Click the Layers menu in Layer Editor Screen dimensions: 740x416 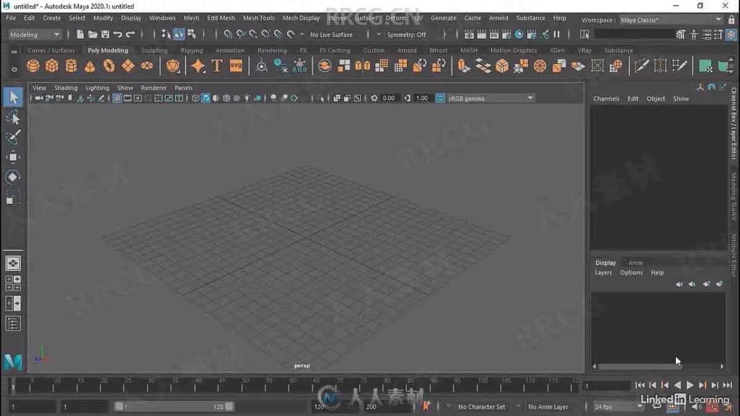click(x=603, y=272)
